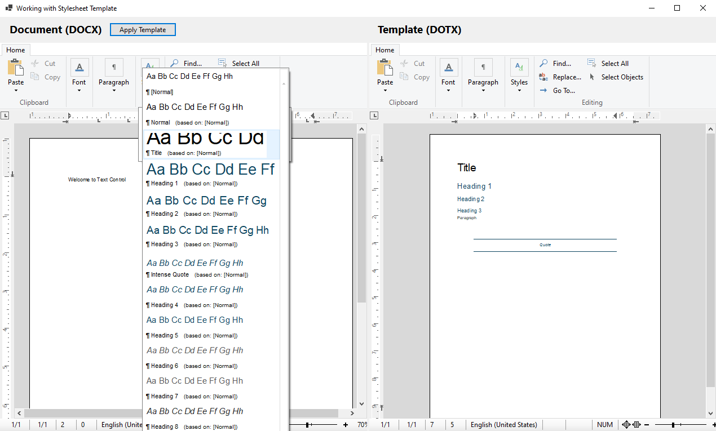The height and width of the screenshot is (431, 716).
Task: Click zoom out minus in Template status bar
Action: tap(647, 425)
